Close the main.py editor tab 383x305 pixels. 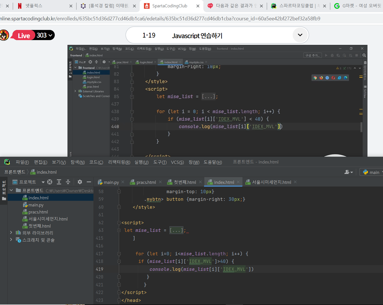pos(123,182)
